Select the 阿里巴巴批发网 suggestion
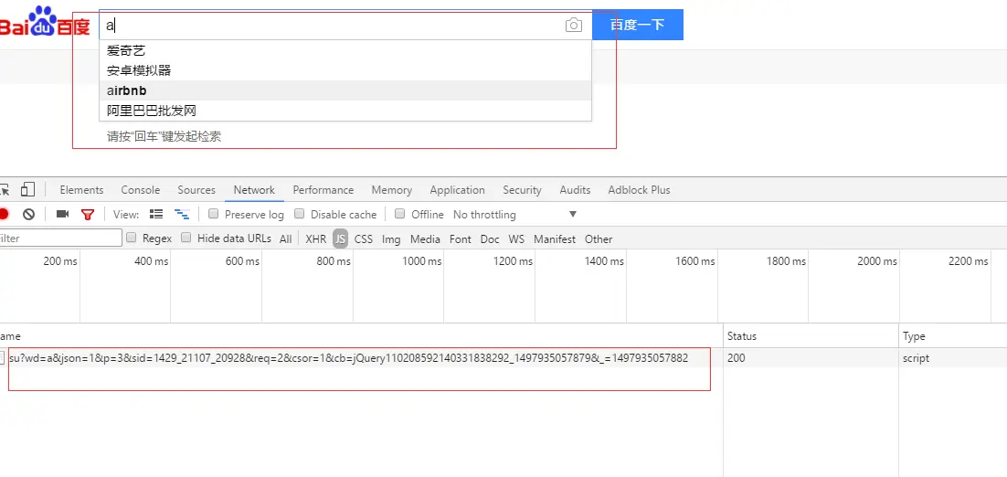 [x=345, y=111]
